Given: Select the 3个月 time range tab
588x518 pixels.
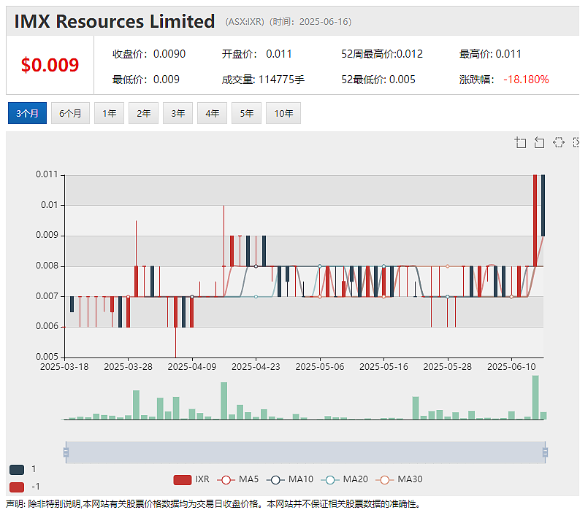Looking at the screenshot, I should pos(27,113).
